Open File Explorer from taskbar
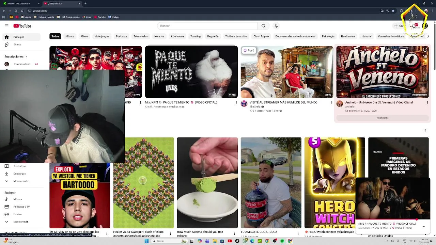 pyautogui.click(x=215, y=241)
